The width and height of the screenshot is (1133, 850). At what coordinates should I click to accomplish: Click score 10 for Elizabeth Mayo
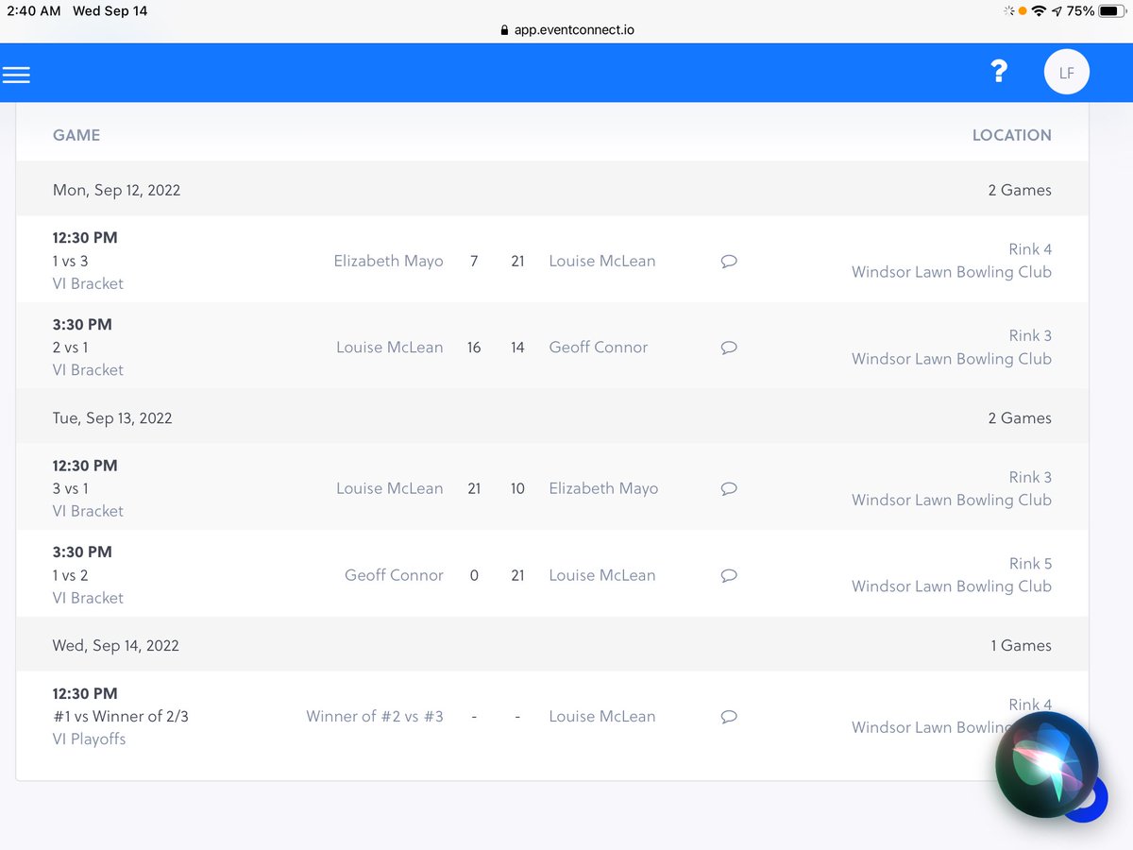(517, 489)
